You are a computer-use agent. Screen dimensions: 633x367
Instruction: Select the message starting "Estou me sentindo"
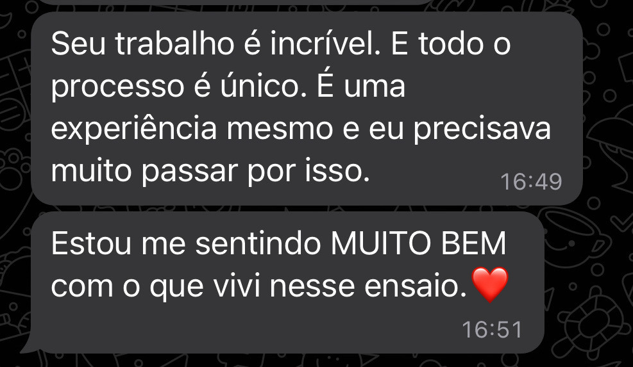tap(287, 282)
